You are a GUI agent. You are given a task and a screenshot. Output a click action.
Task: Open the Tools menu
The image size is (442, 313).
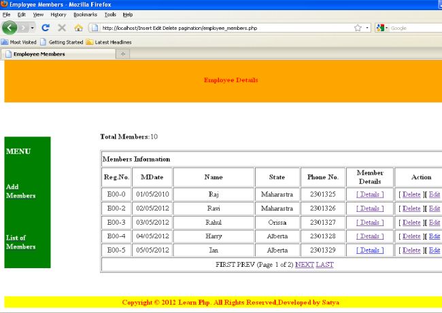point(110,15)
